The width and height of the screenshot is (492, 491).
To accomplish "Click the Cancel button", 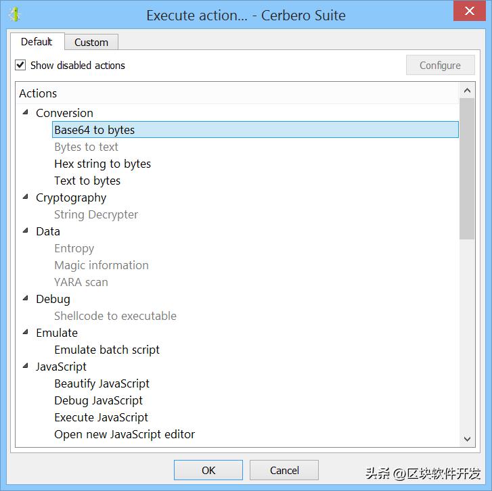I will [284, 470].
